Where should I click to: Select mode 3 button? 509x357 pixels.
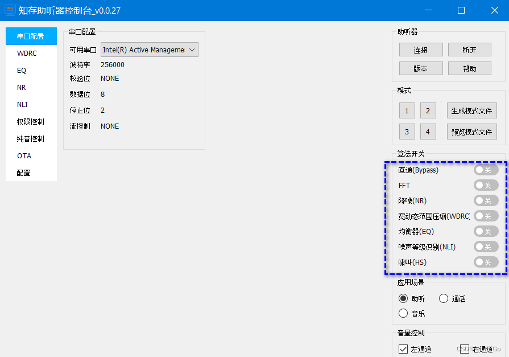[407, 132]
